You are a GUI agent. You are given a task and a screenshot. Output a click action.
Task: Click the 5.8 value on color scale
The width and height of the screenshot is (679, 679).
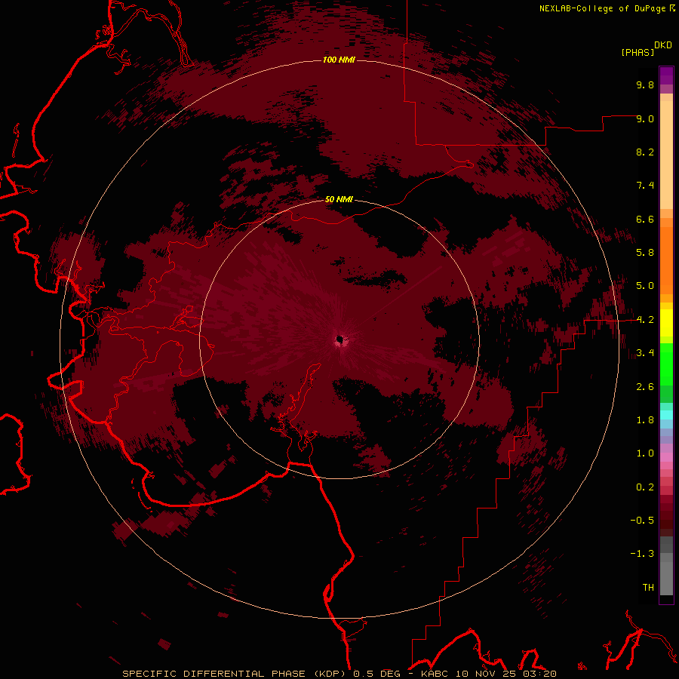coord(645,253)
